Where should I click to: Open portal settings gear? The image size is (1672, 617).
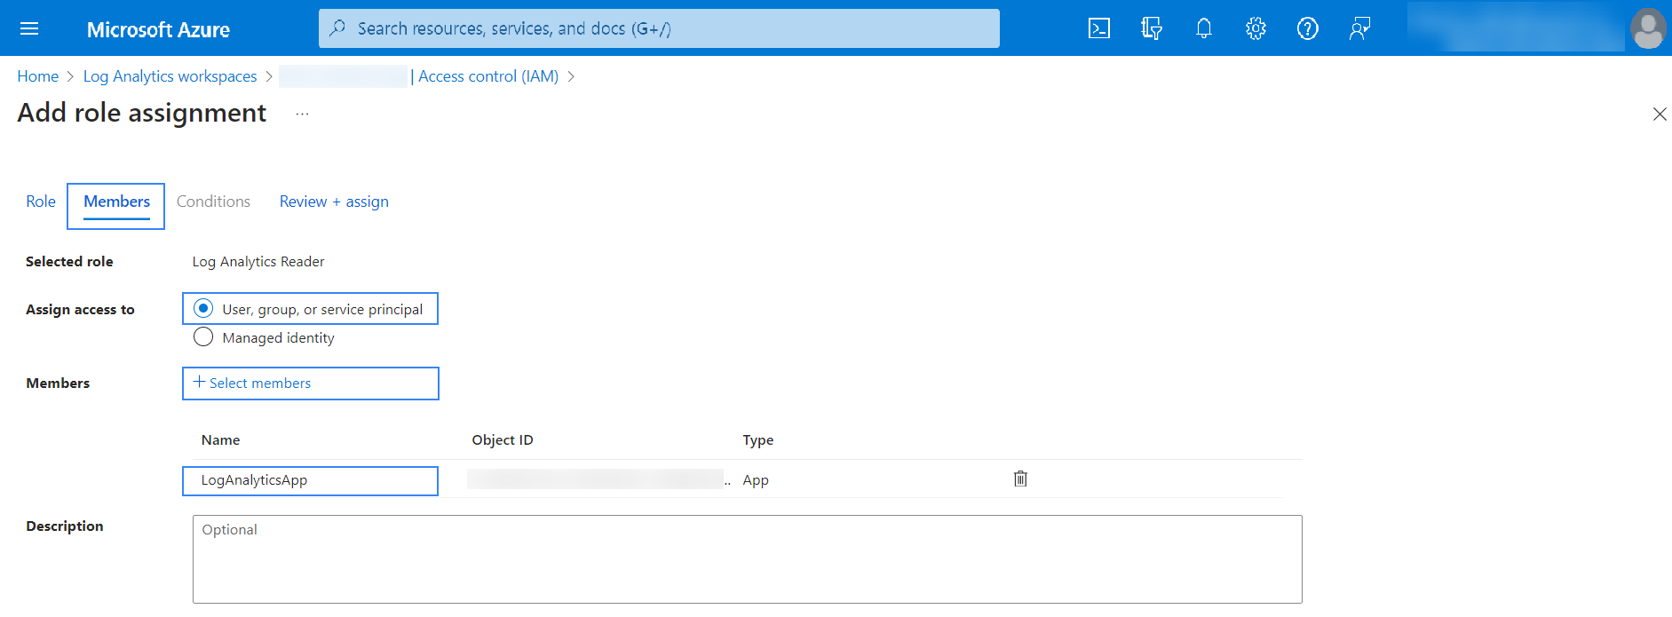(x=1256, y=28)
